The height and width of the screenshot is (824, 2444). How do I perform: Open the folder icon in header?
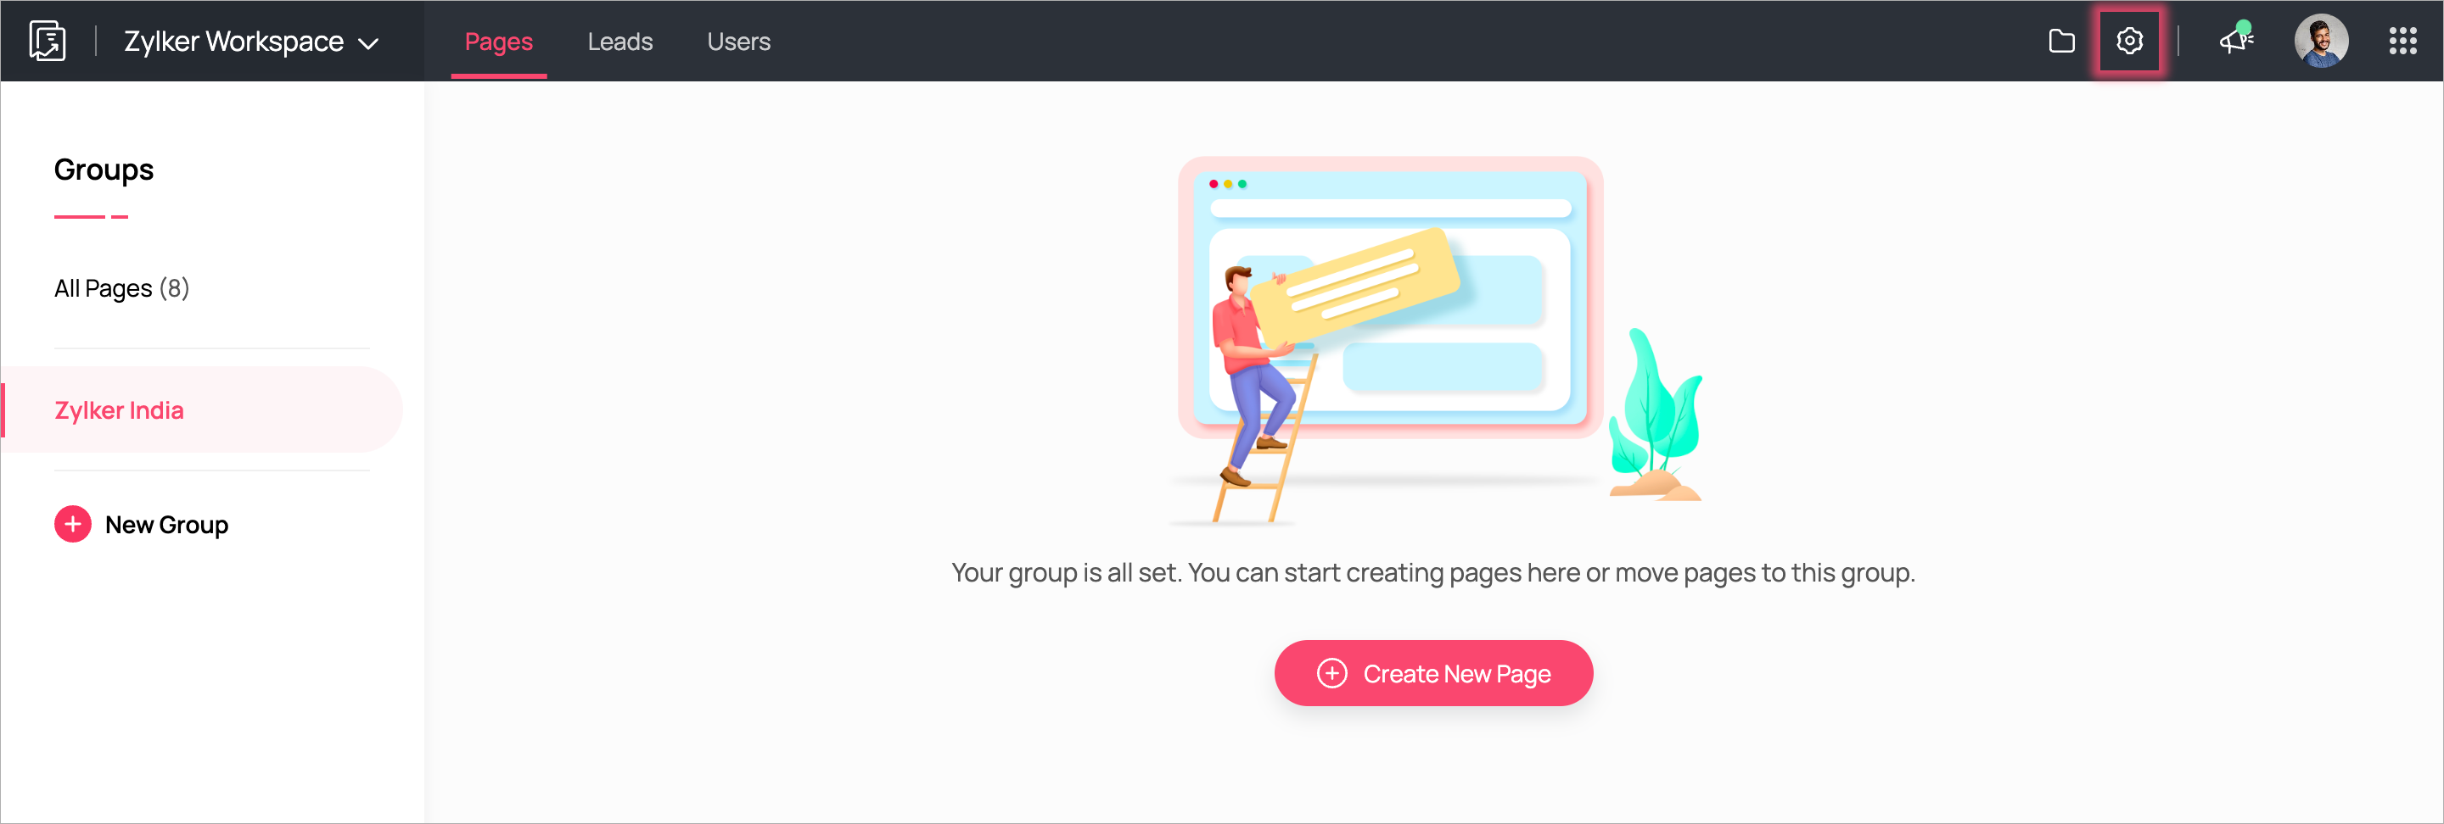tap(2061, 41)
